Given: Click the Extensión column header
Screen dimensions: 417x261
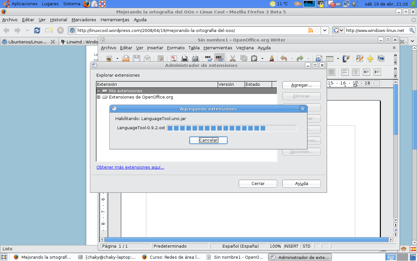Looking at the screenshot, I should (x=157, y=84).
